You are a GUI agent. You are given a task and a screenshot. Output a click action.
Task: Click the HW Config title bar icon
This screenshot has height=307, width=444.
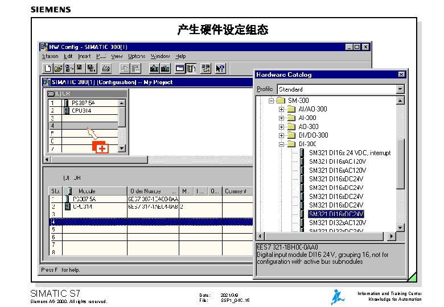(44, 47)
